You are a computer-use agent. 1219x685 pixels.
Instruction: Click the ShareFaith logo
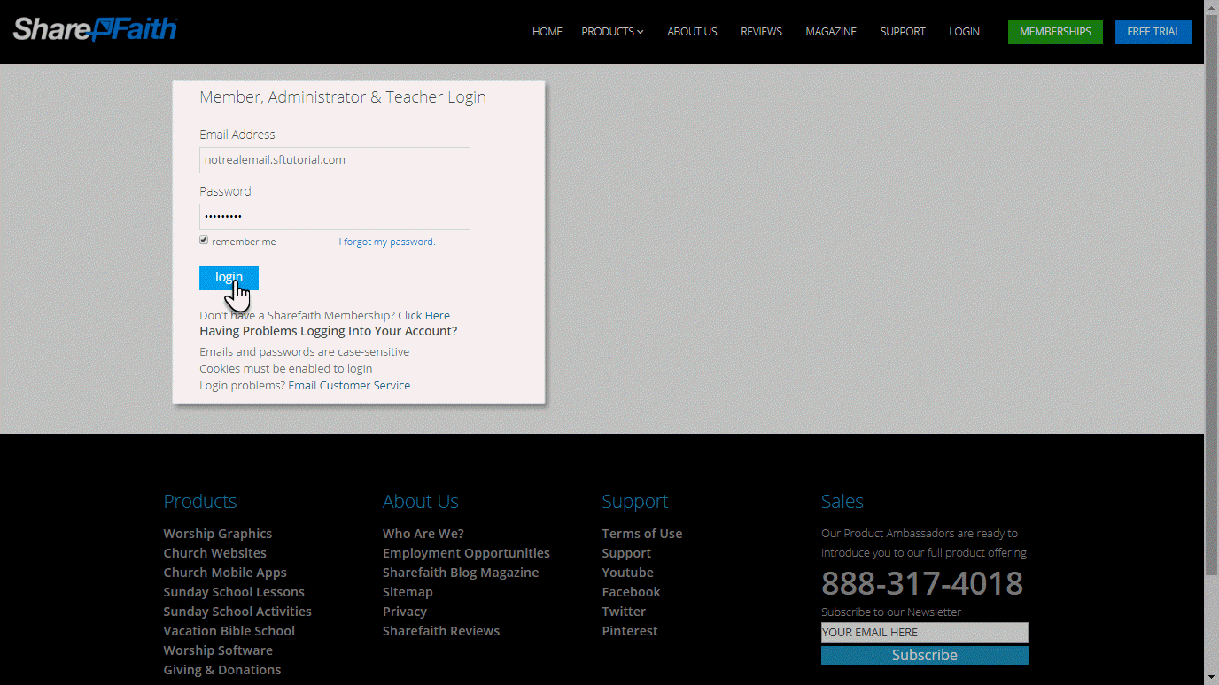point(95,29)
